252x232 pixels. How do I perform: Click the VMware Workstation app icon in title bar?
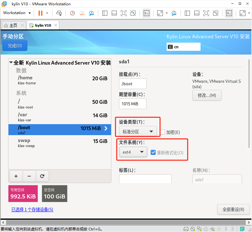click(x=4, y=4)
